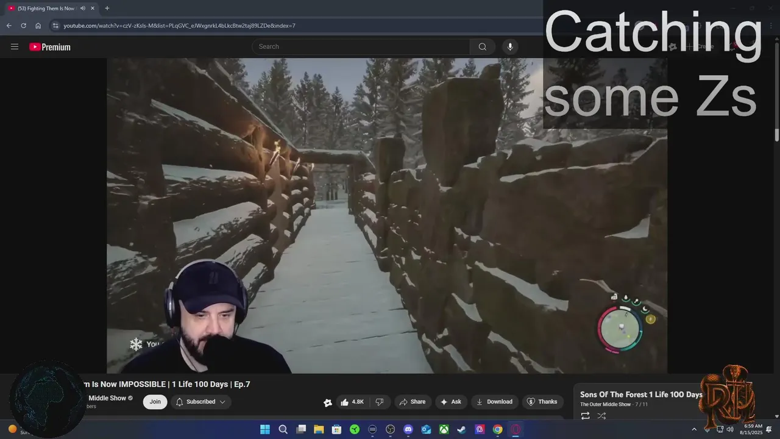Show hidden system tray icons chevron
780x439 pixels.
(693, 429)
